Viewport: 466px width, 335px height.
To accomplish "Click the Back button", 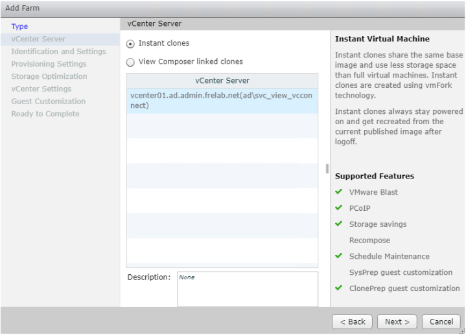I will (353, 321).
